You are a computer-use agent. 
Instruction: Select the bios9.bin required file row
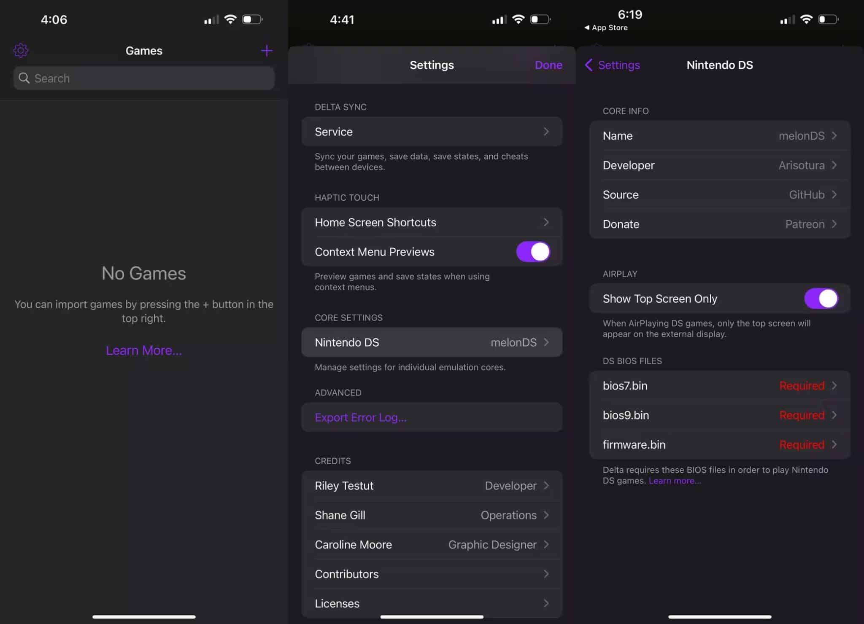(x=720, y=415)
